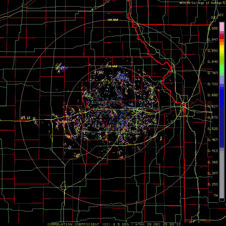Click the 0.947 legend value

coord(213,39)
